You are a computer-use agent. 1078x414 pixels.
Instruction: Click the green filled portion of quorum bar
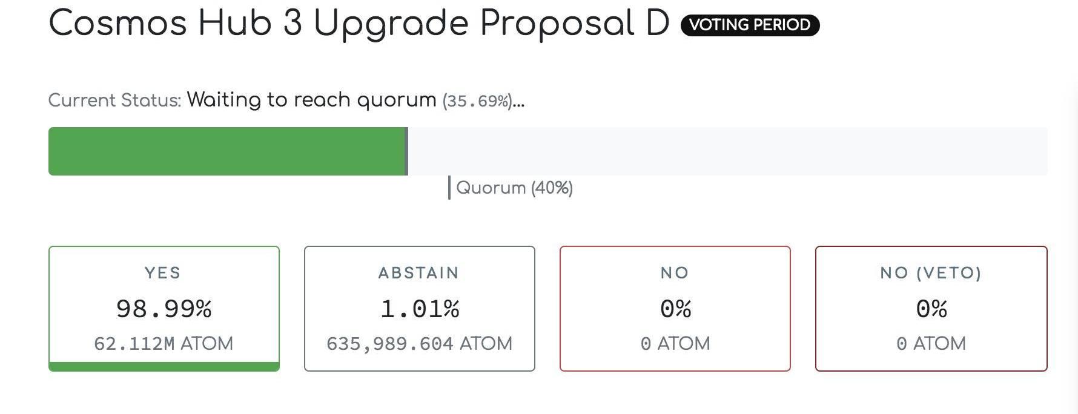coord(227,151)
